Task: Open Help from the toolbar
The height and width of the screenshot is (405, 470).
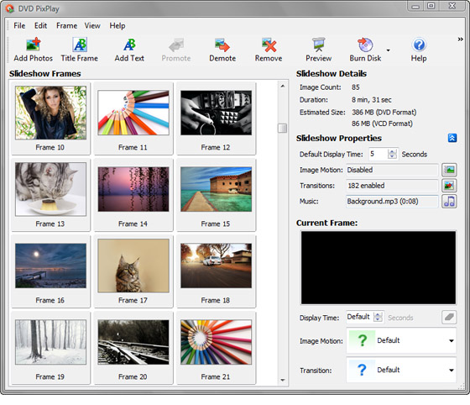Action: click(419, 50)
